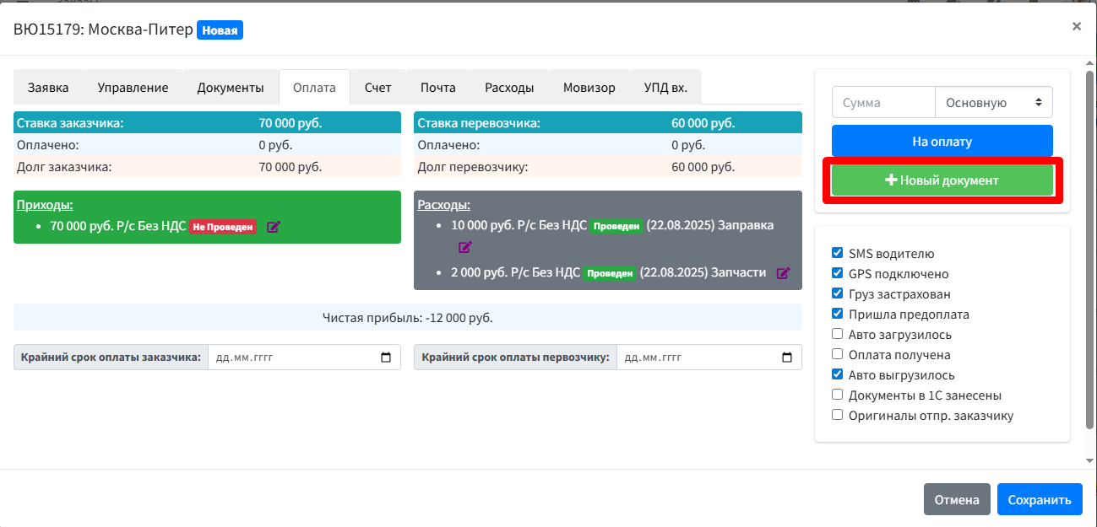1097x527 pixels.
Task: Go to the Мовизор tab
Action: tap(589, 88)
